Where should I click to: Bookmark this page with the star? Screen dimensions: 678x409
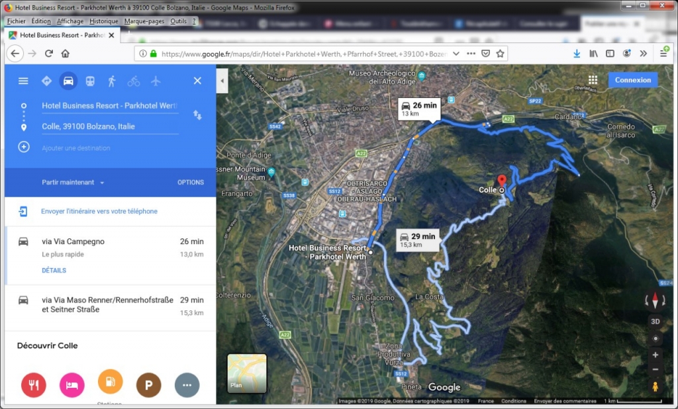[x=501, y=54]
